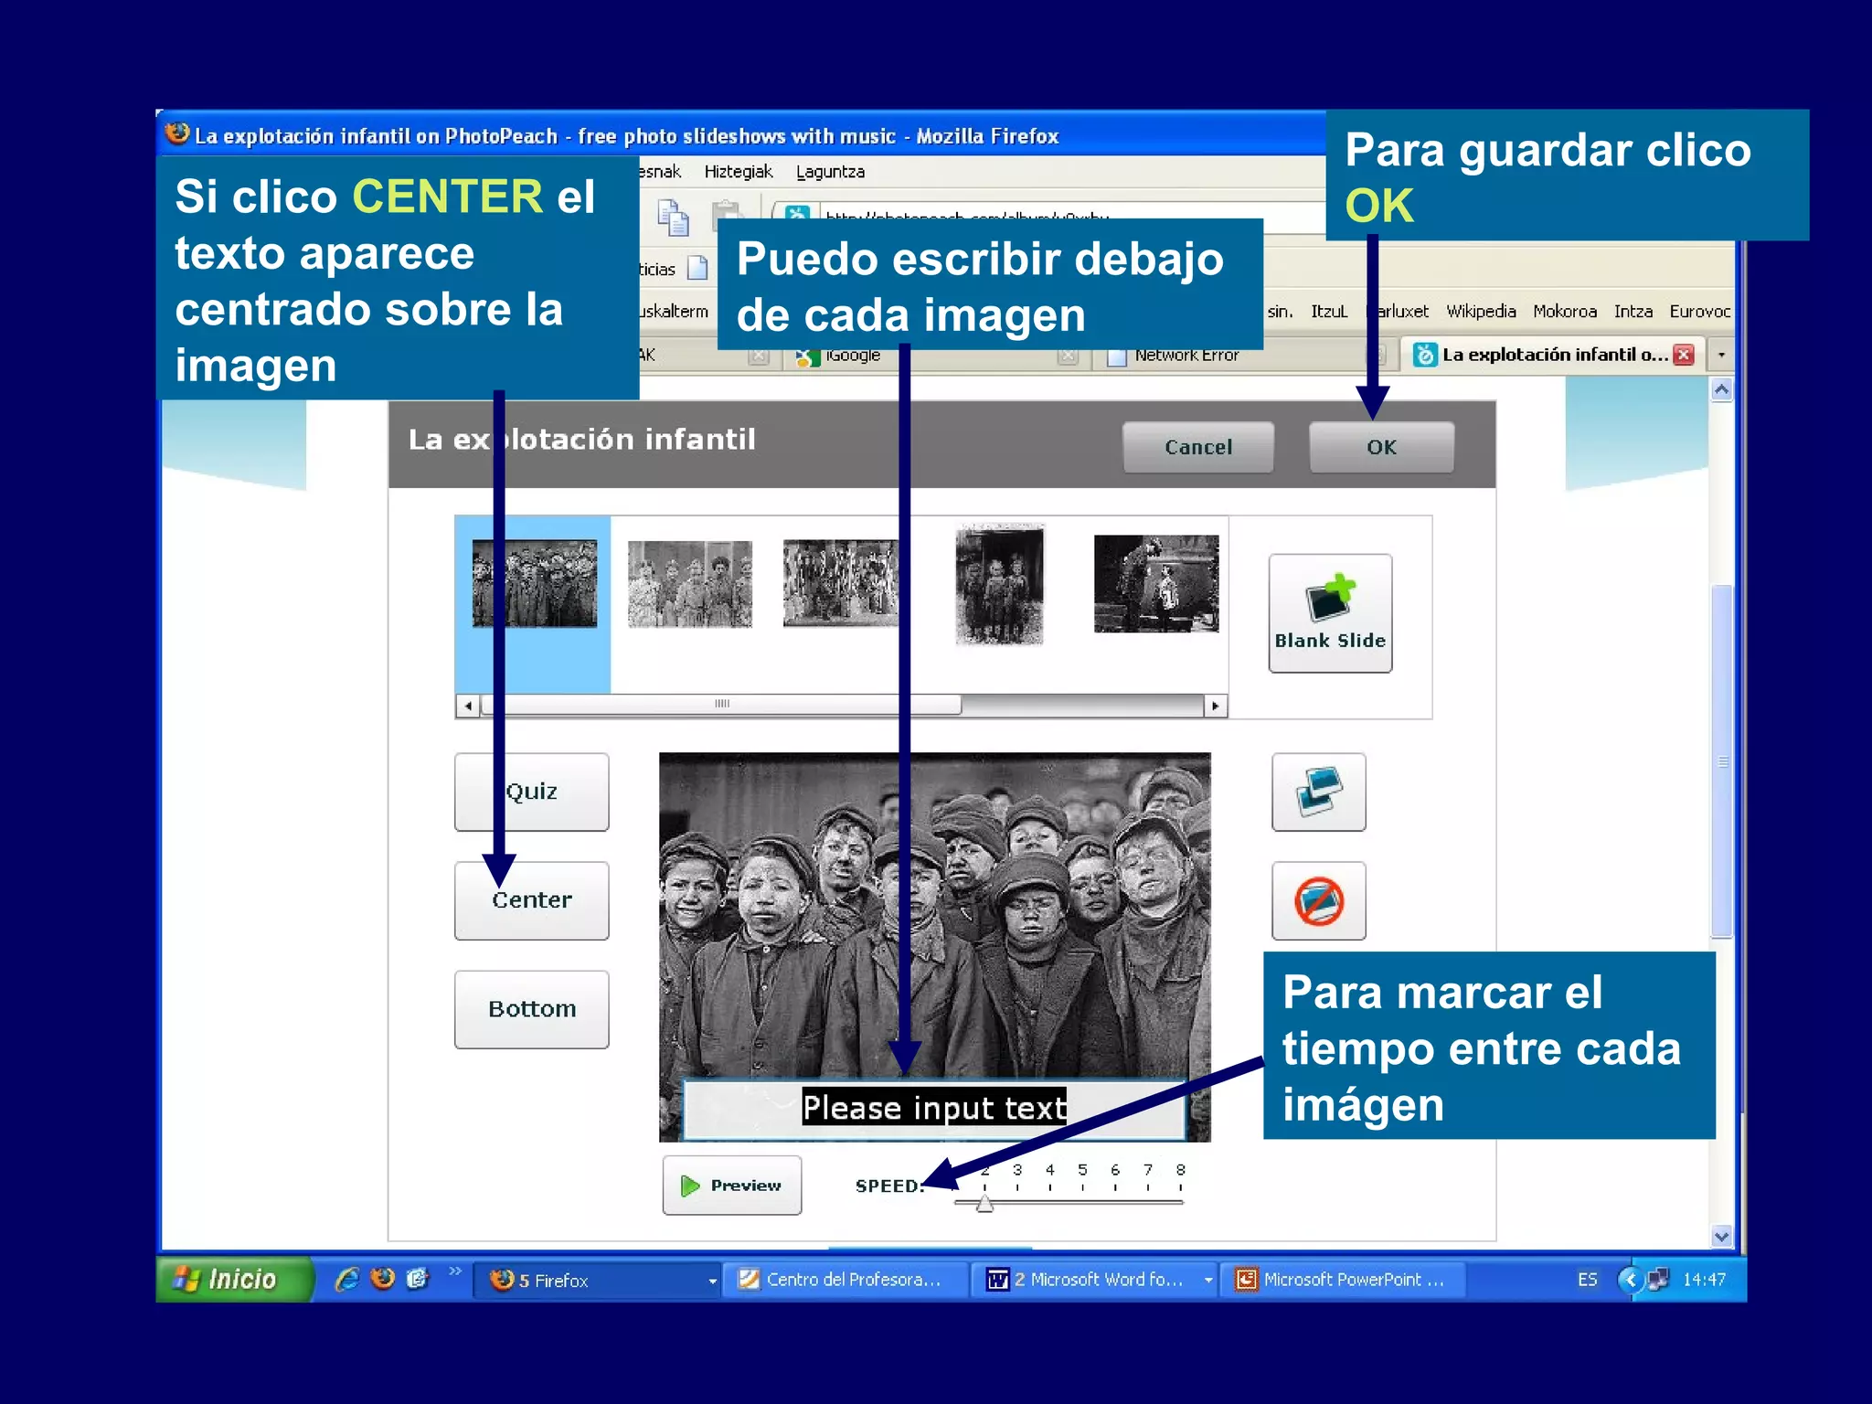Launch third quick launch icon beside Firefox
1872x1404 pixels.
418,1280
